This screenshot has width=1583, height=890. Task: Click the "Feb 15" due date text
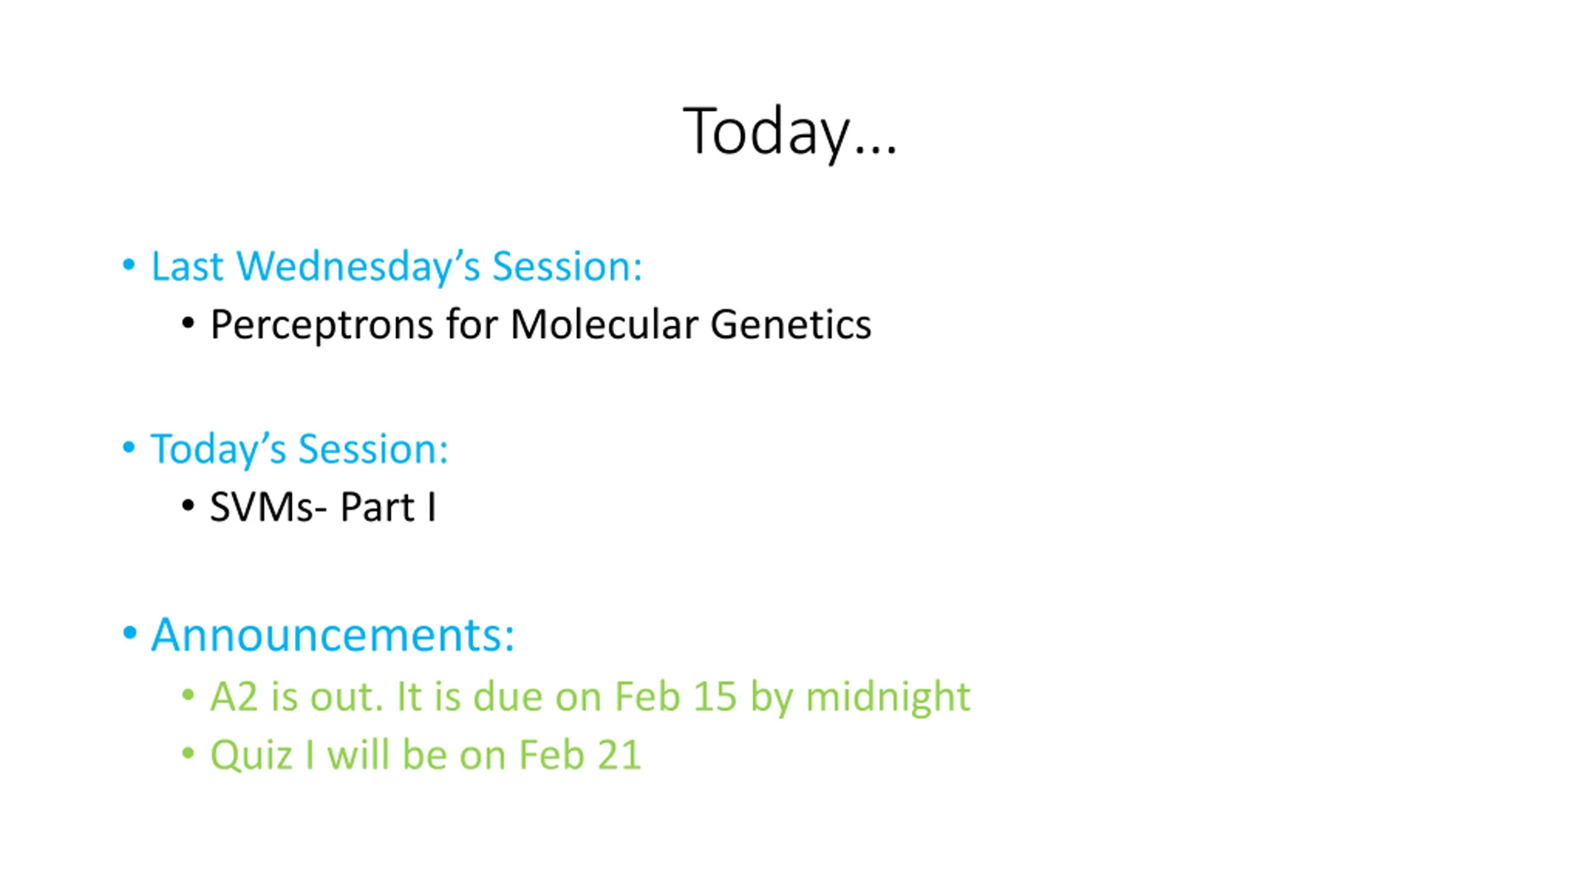point(675,697)
